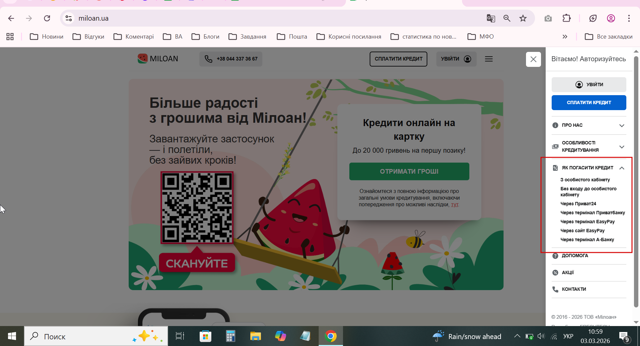
Task: Click the green ОТРИМАТИ ГРОШІ button
Action: pyautogui.click(x=409, y=171)
